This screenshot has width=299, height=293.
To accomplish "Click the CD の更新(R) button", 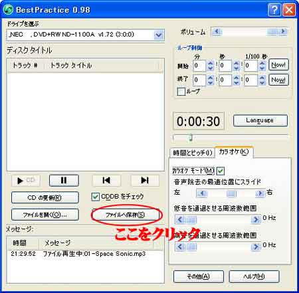I will pyautogui.click(x=45, y=197).
